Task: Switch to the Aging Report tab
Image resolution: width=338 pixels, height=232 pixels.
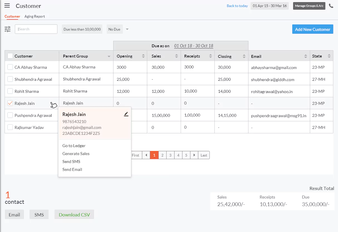Action: [35, 16]
